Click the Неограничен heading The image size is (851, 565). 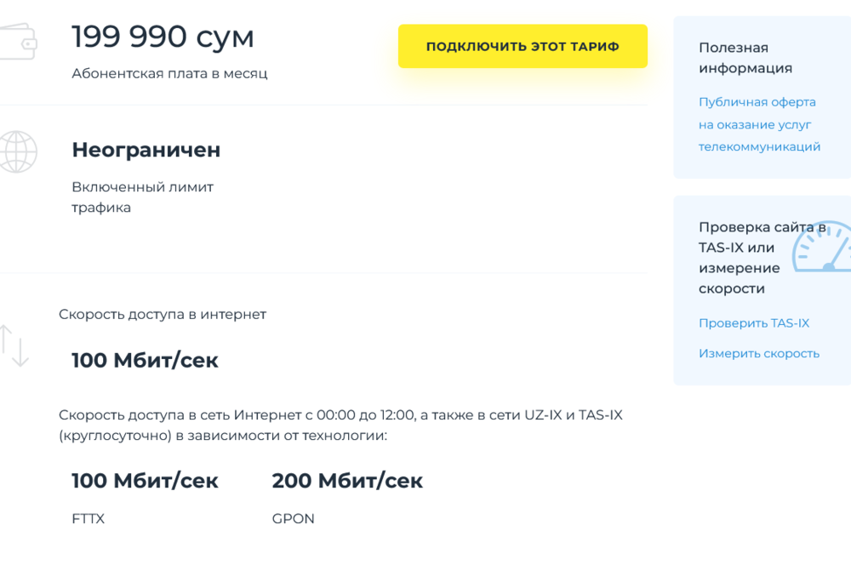click(146, 150)
